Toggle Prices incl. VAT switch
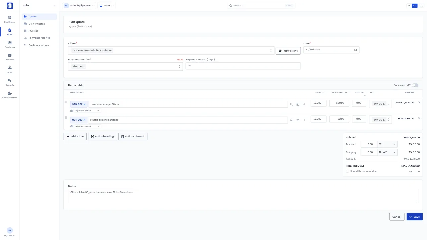This screenshot has width=427, height=240. [x=415, y=85]
